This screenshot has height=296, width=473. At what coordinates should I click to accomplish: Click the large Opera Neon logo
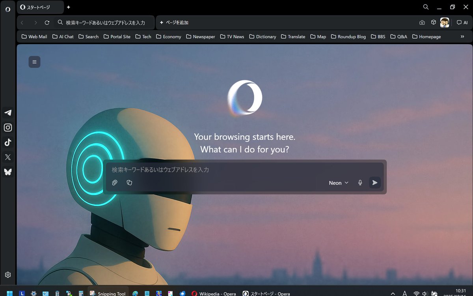point(245,98)
